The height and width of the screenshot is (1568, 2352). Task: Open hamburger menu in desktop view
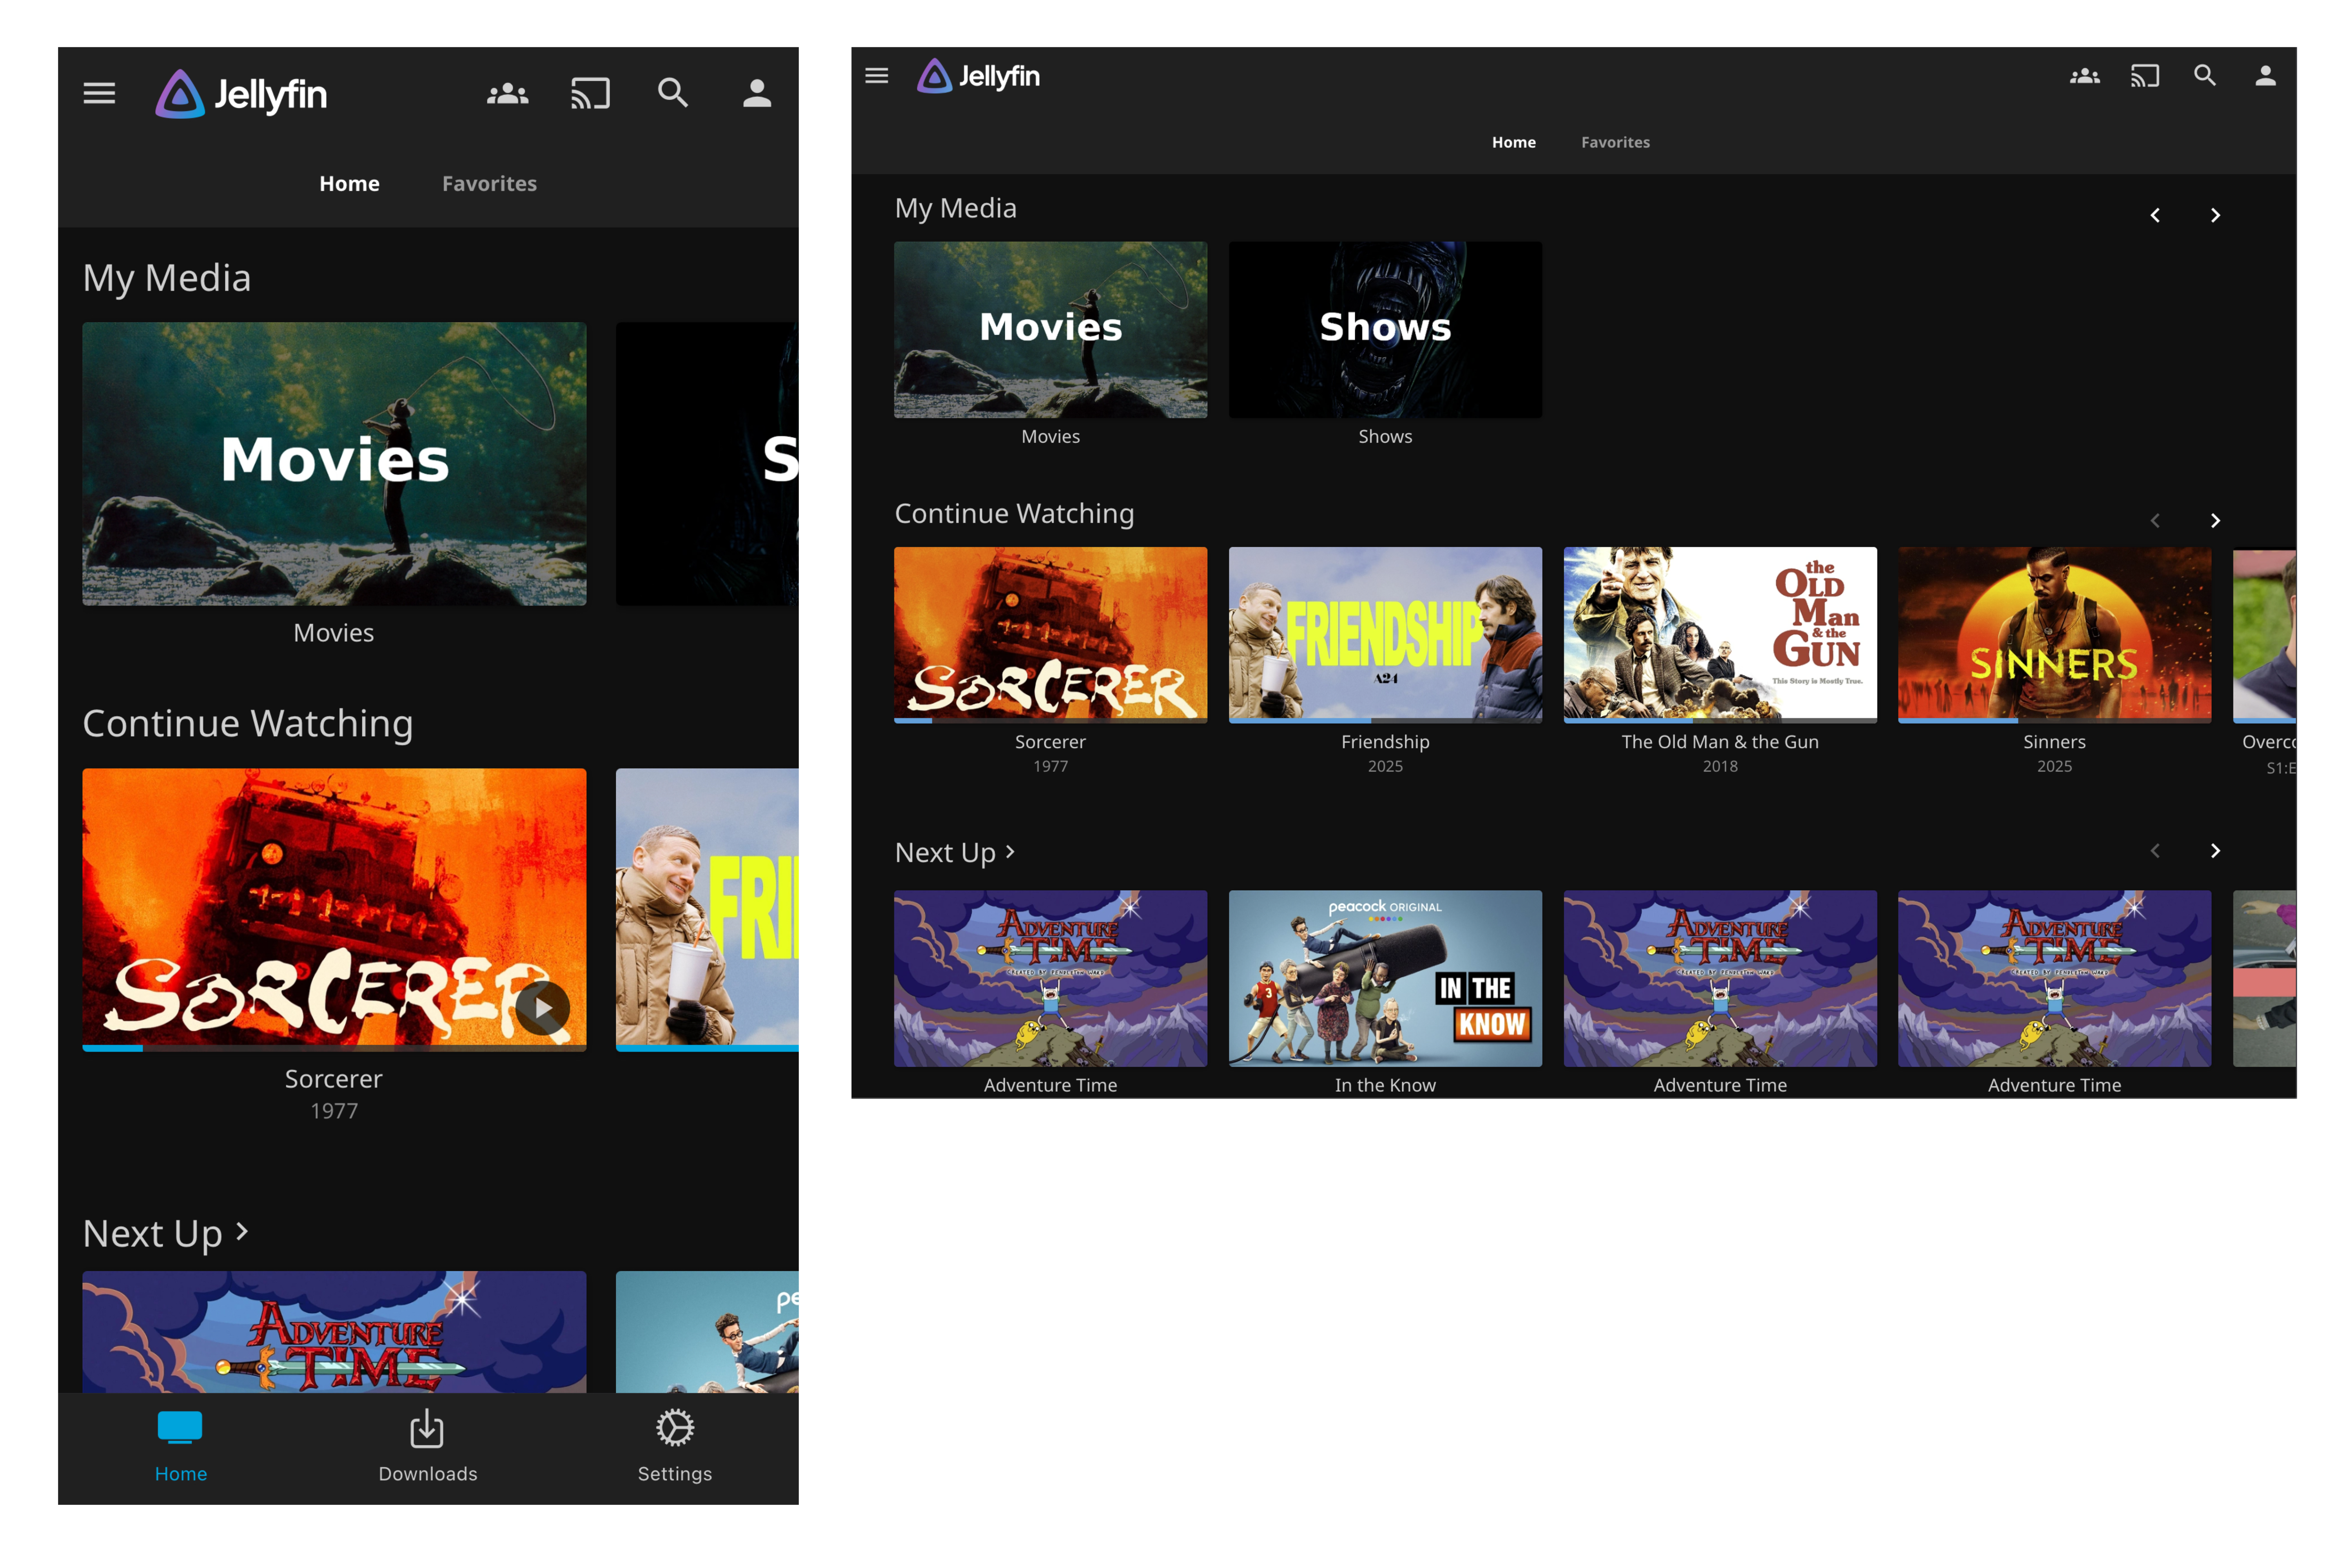[x=876, y=76]
